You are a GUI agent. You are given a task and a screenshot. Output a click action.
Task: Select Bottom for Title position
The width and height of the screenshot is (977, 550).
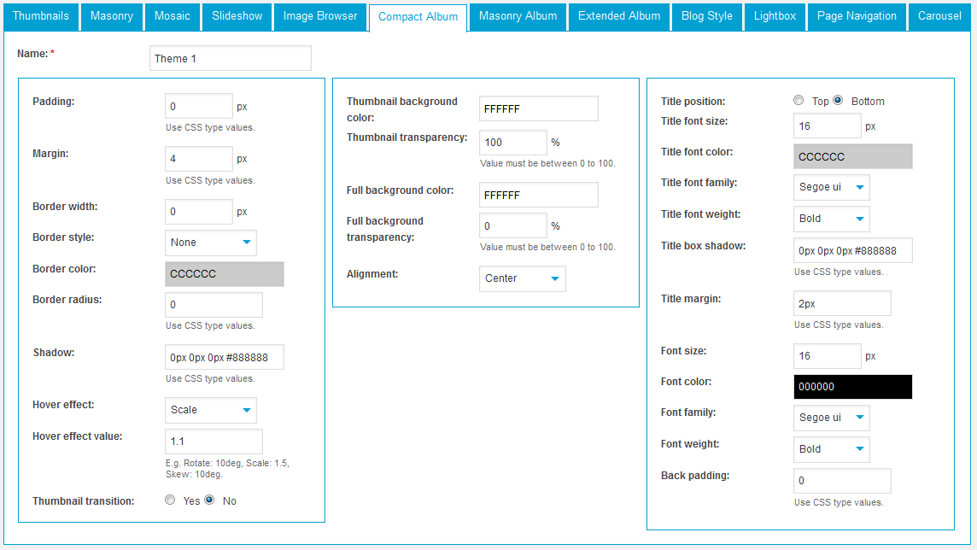click(x=838, y=101)
